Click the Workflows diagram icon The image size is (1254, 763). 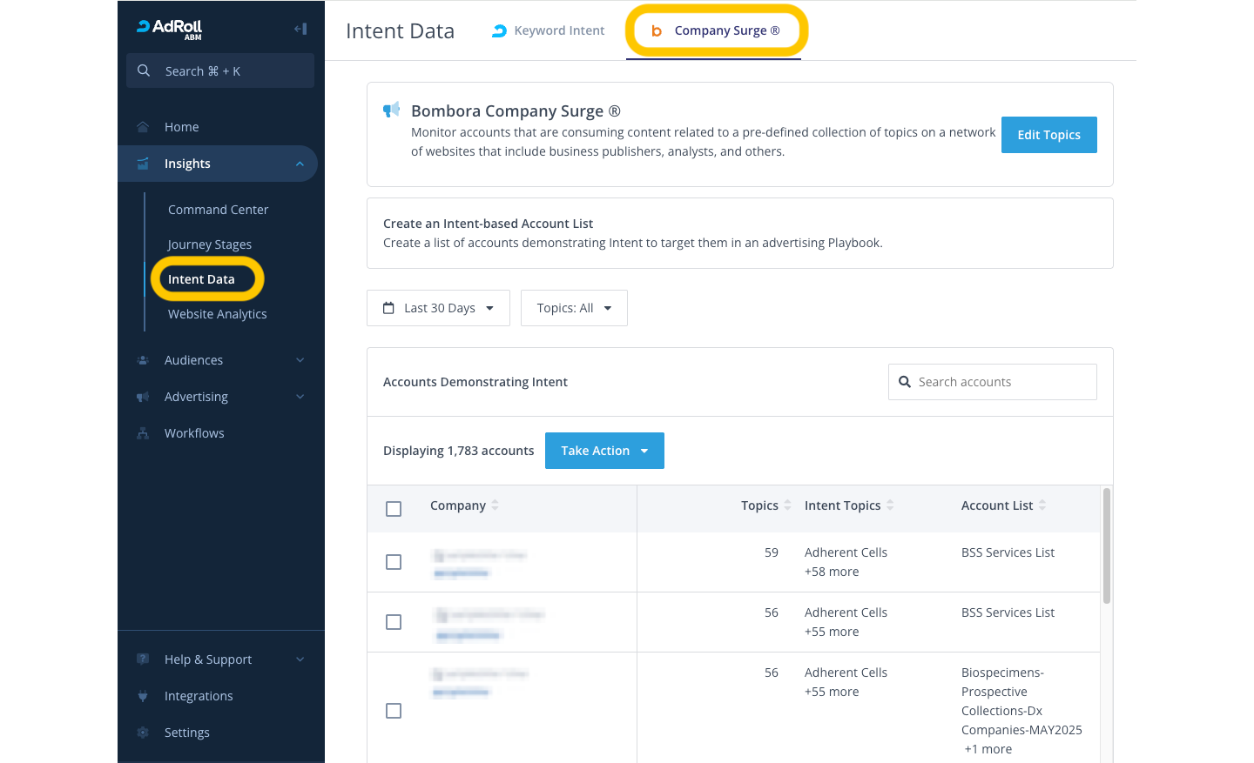(x=143, y=433)
